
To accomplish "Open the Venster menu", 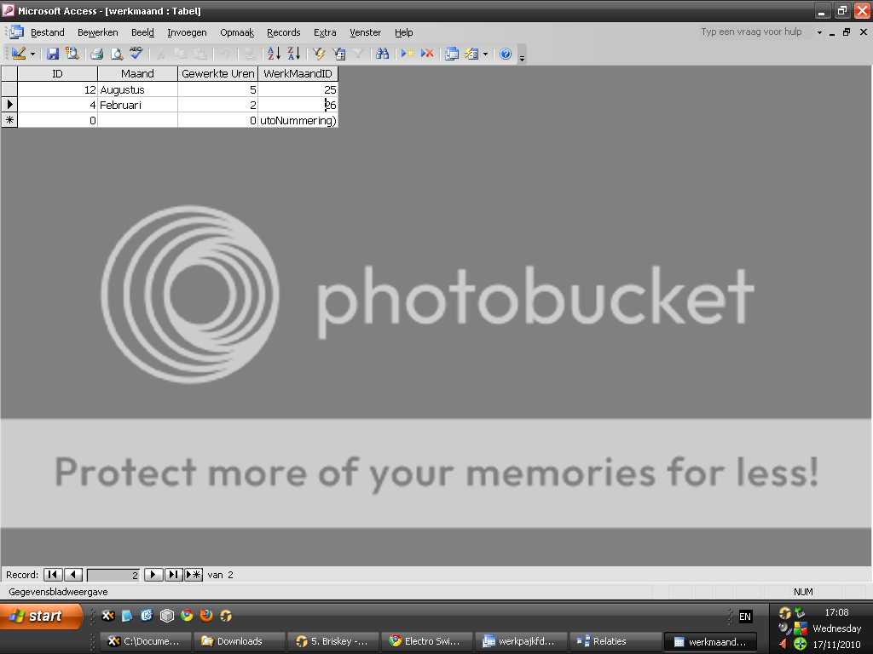I will click(x=365, y=32).
